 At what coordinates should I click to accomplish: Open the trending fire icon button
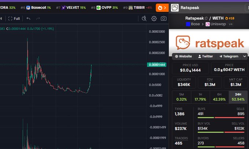(162, 8)
